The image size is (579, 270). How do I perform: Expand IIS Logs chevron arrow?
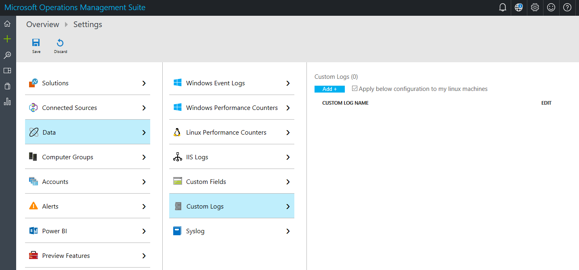tap(288, 157)
